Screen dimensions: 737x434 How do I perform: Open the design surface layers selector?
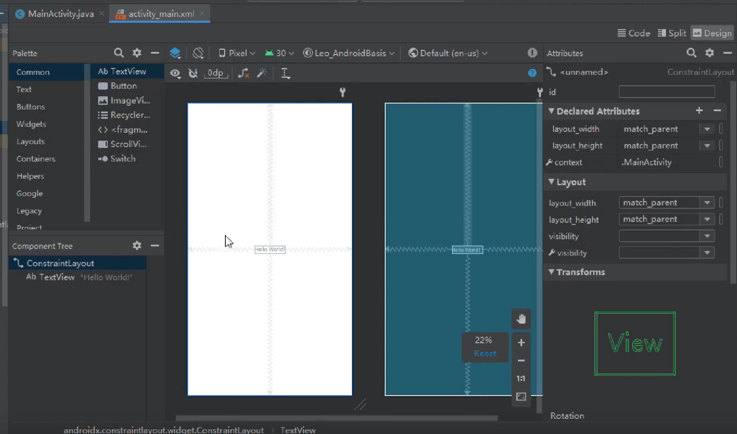tap(175, 53)
